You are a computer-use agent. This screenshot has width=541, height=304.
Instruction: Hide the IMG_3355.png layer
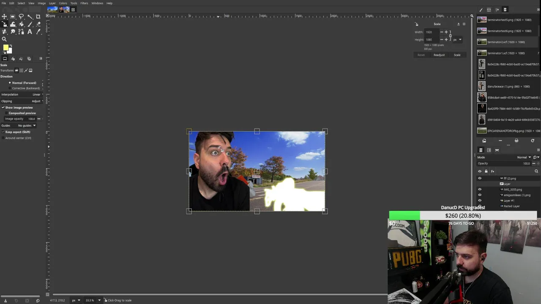coord(480,190)
